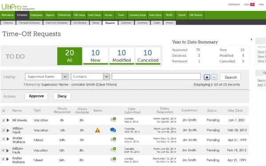Click the Dashboard link
The height and width of the screenshot is (166, 266).
pos(234,4)
